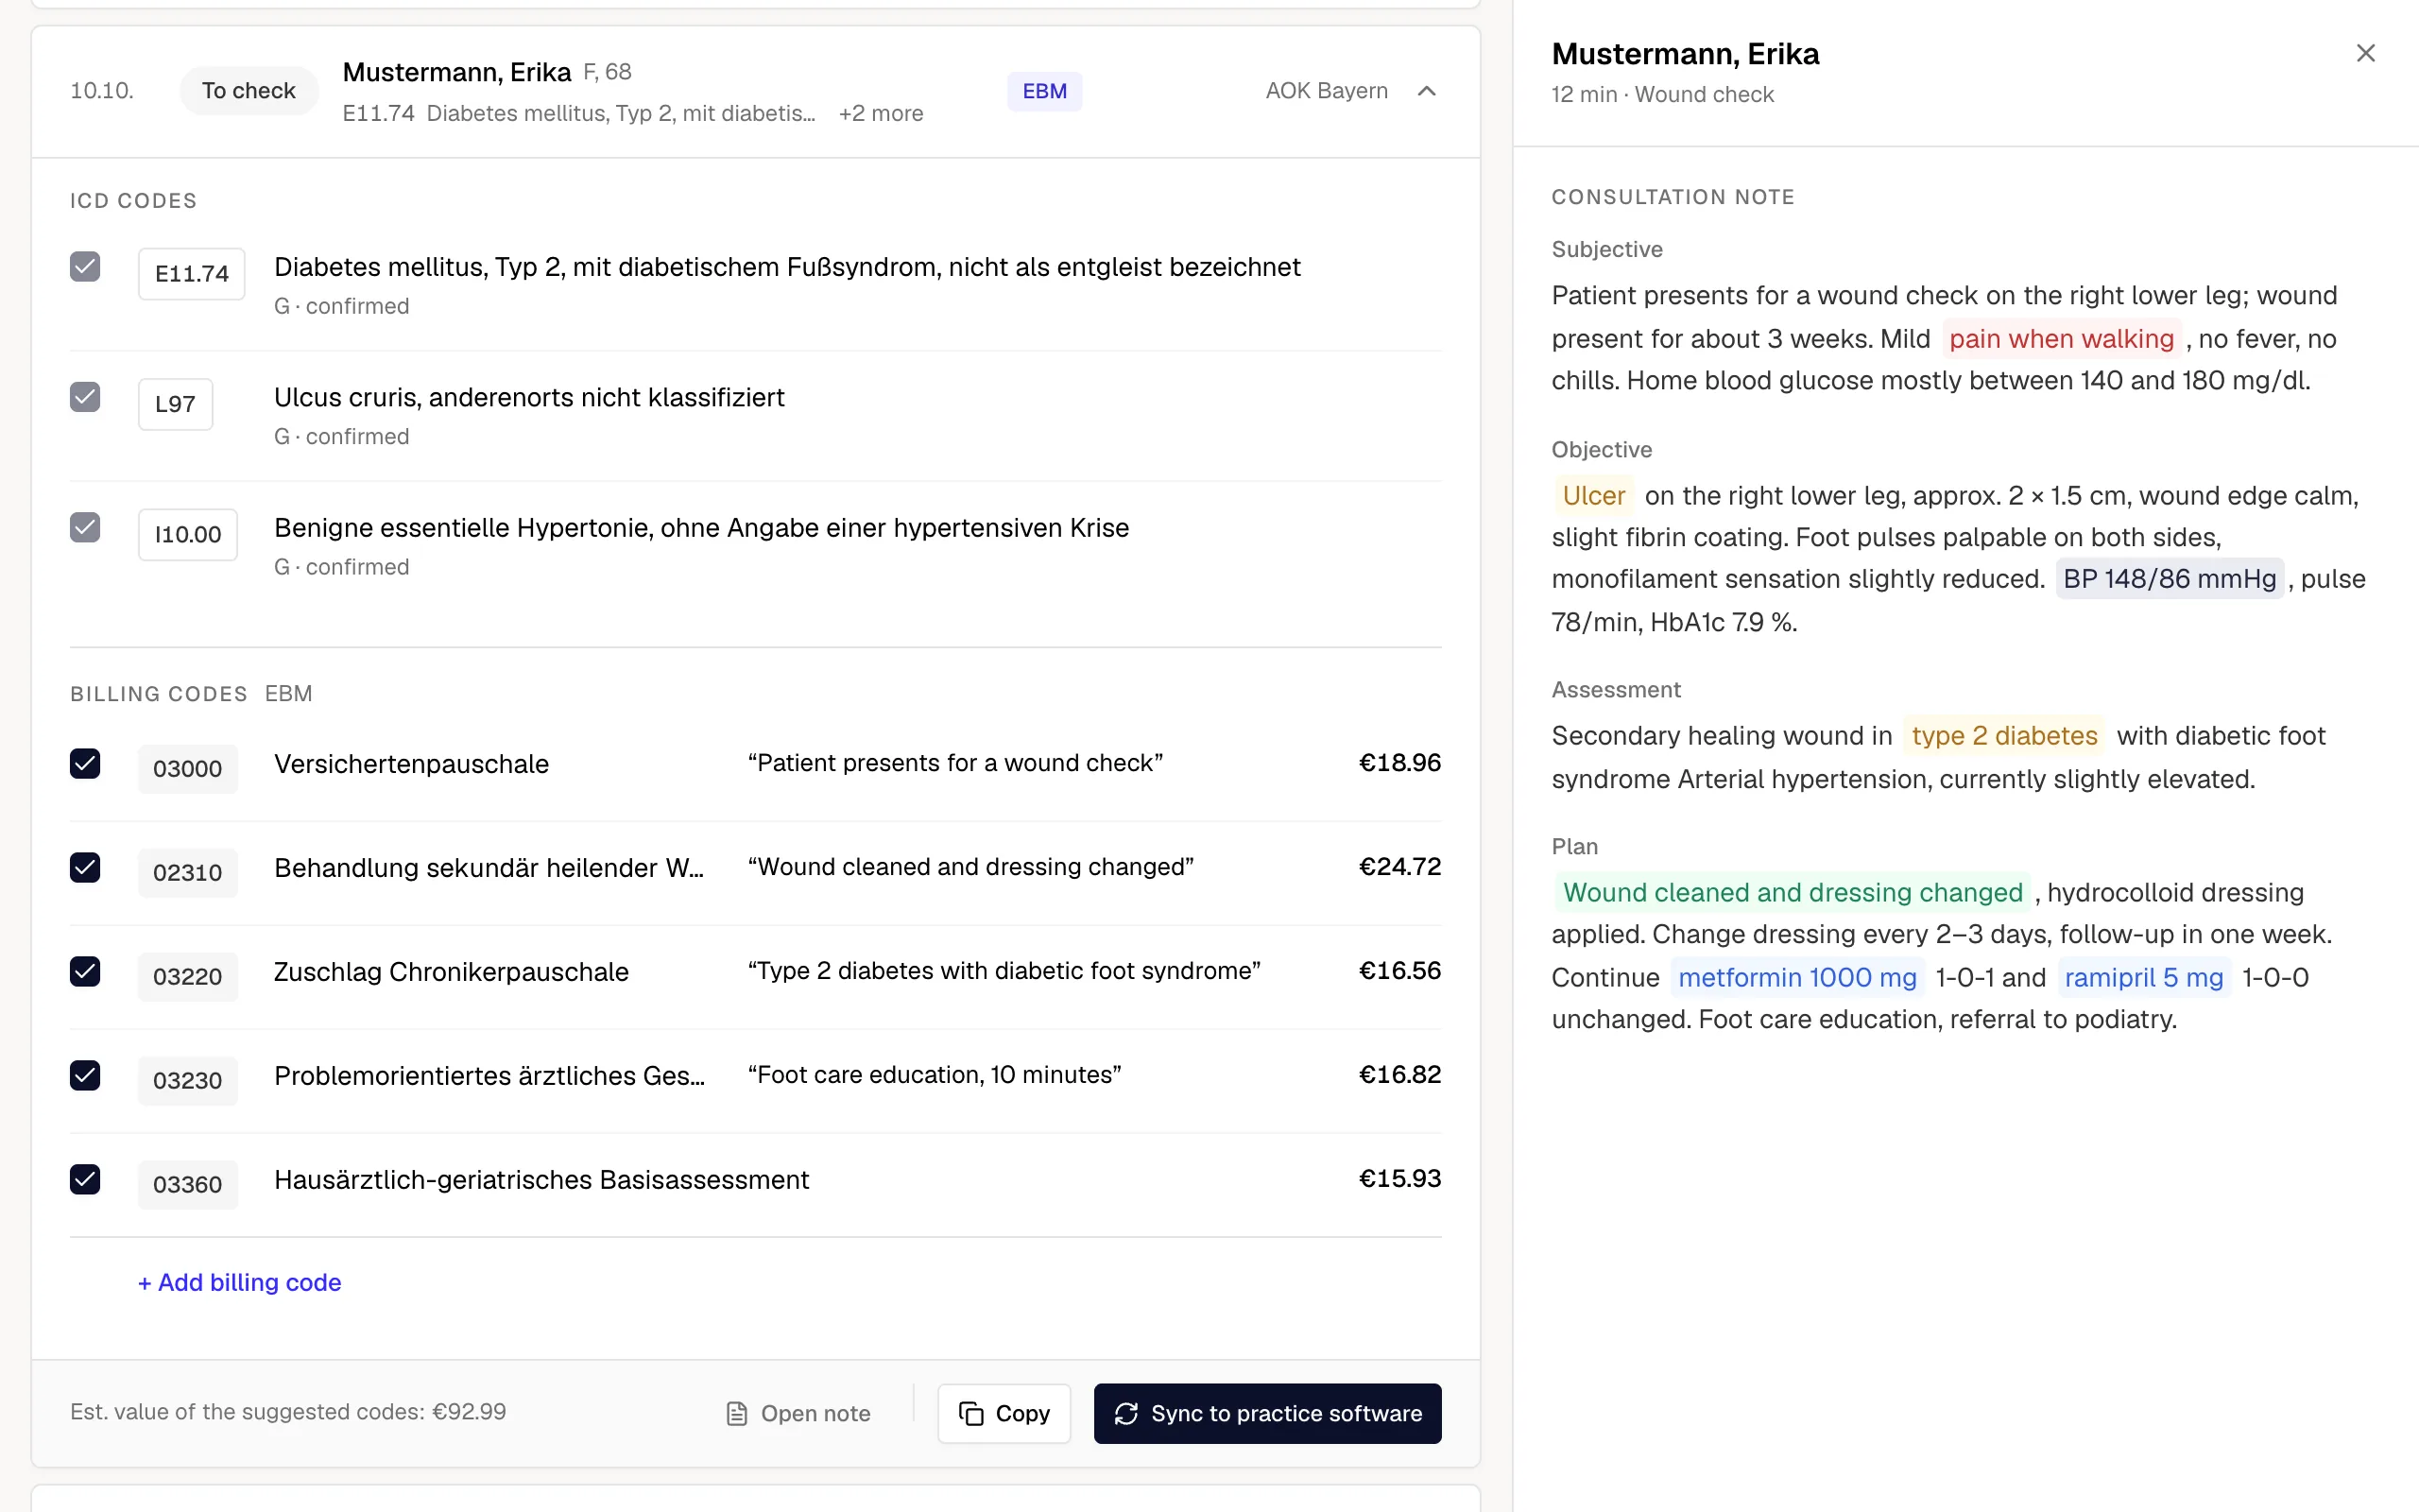Click the E11.74 code chip

click(192, 274)
